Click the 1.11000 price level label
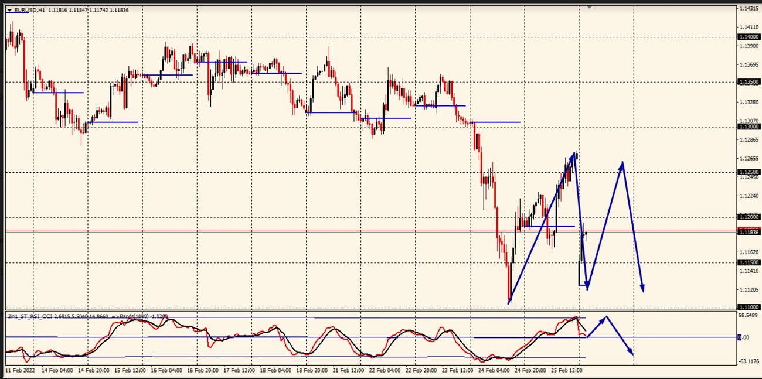 click(x=749, y=307)
